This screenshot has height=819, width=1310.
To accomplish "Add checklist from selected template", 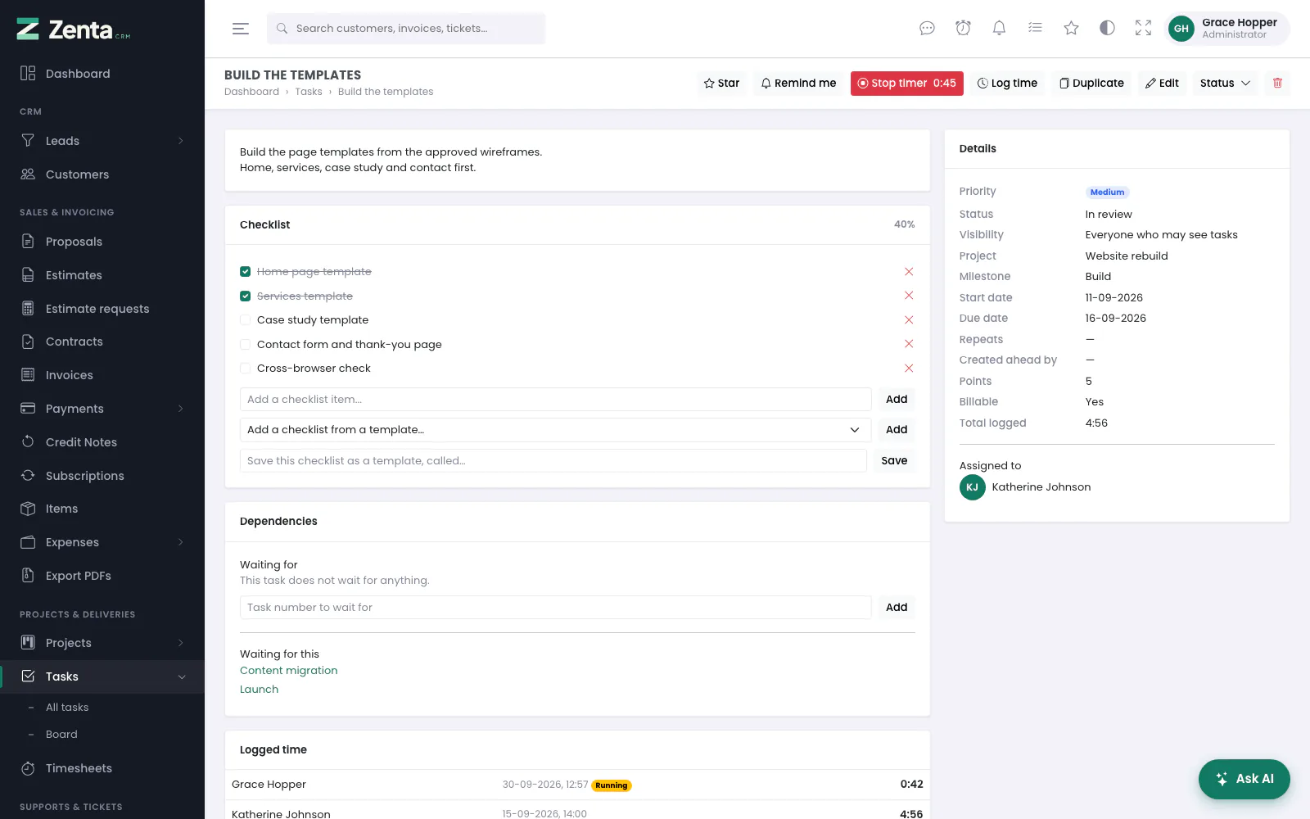I will tap(897, 430).
